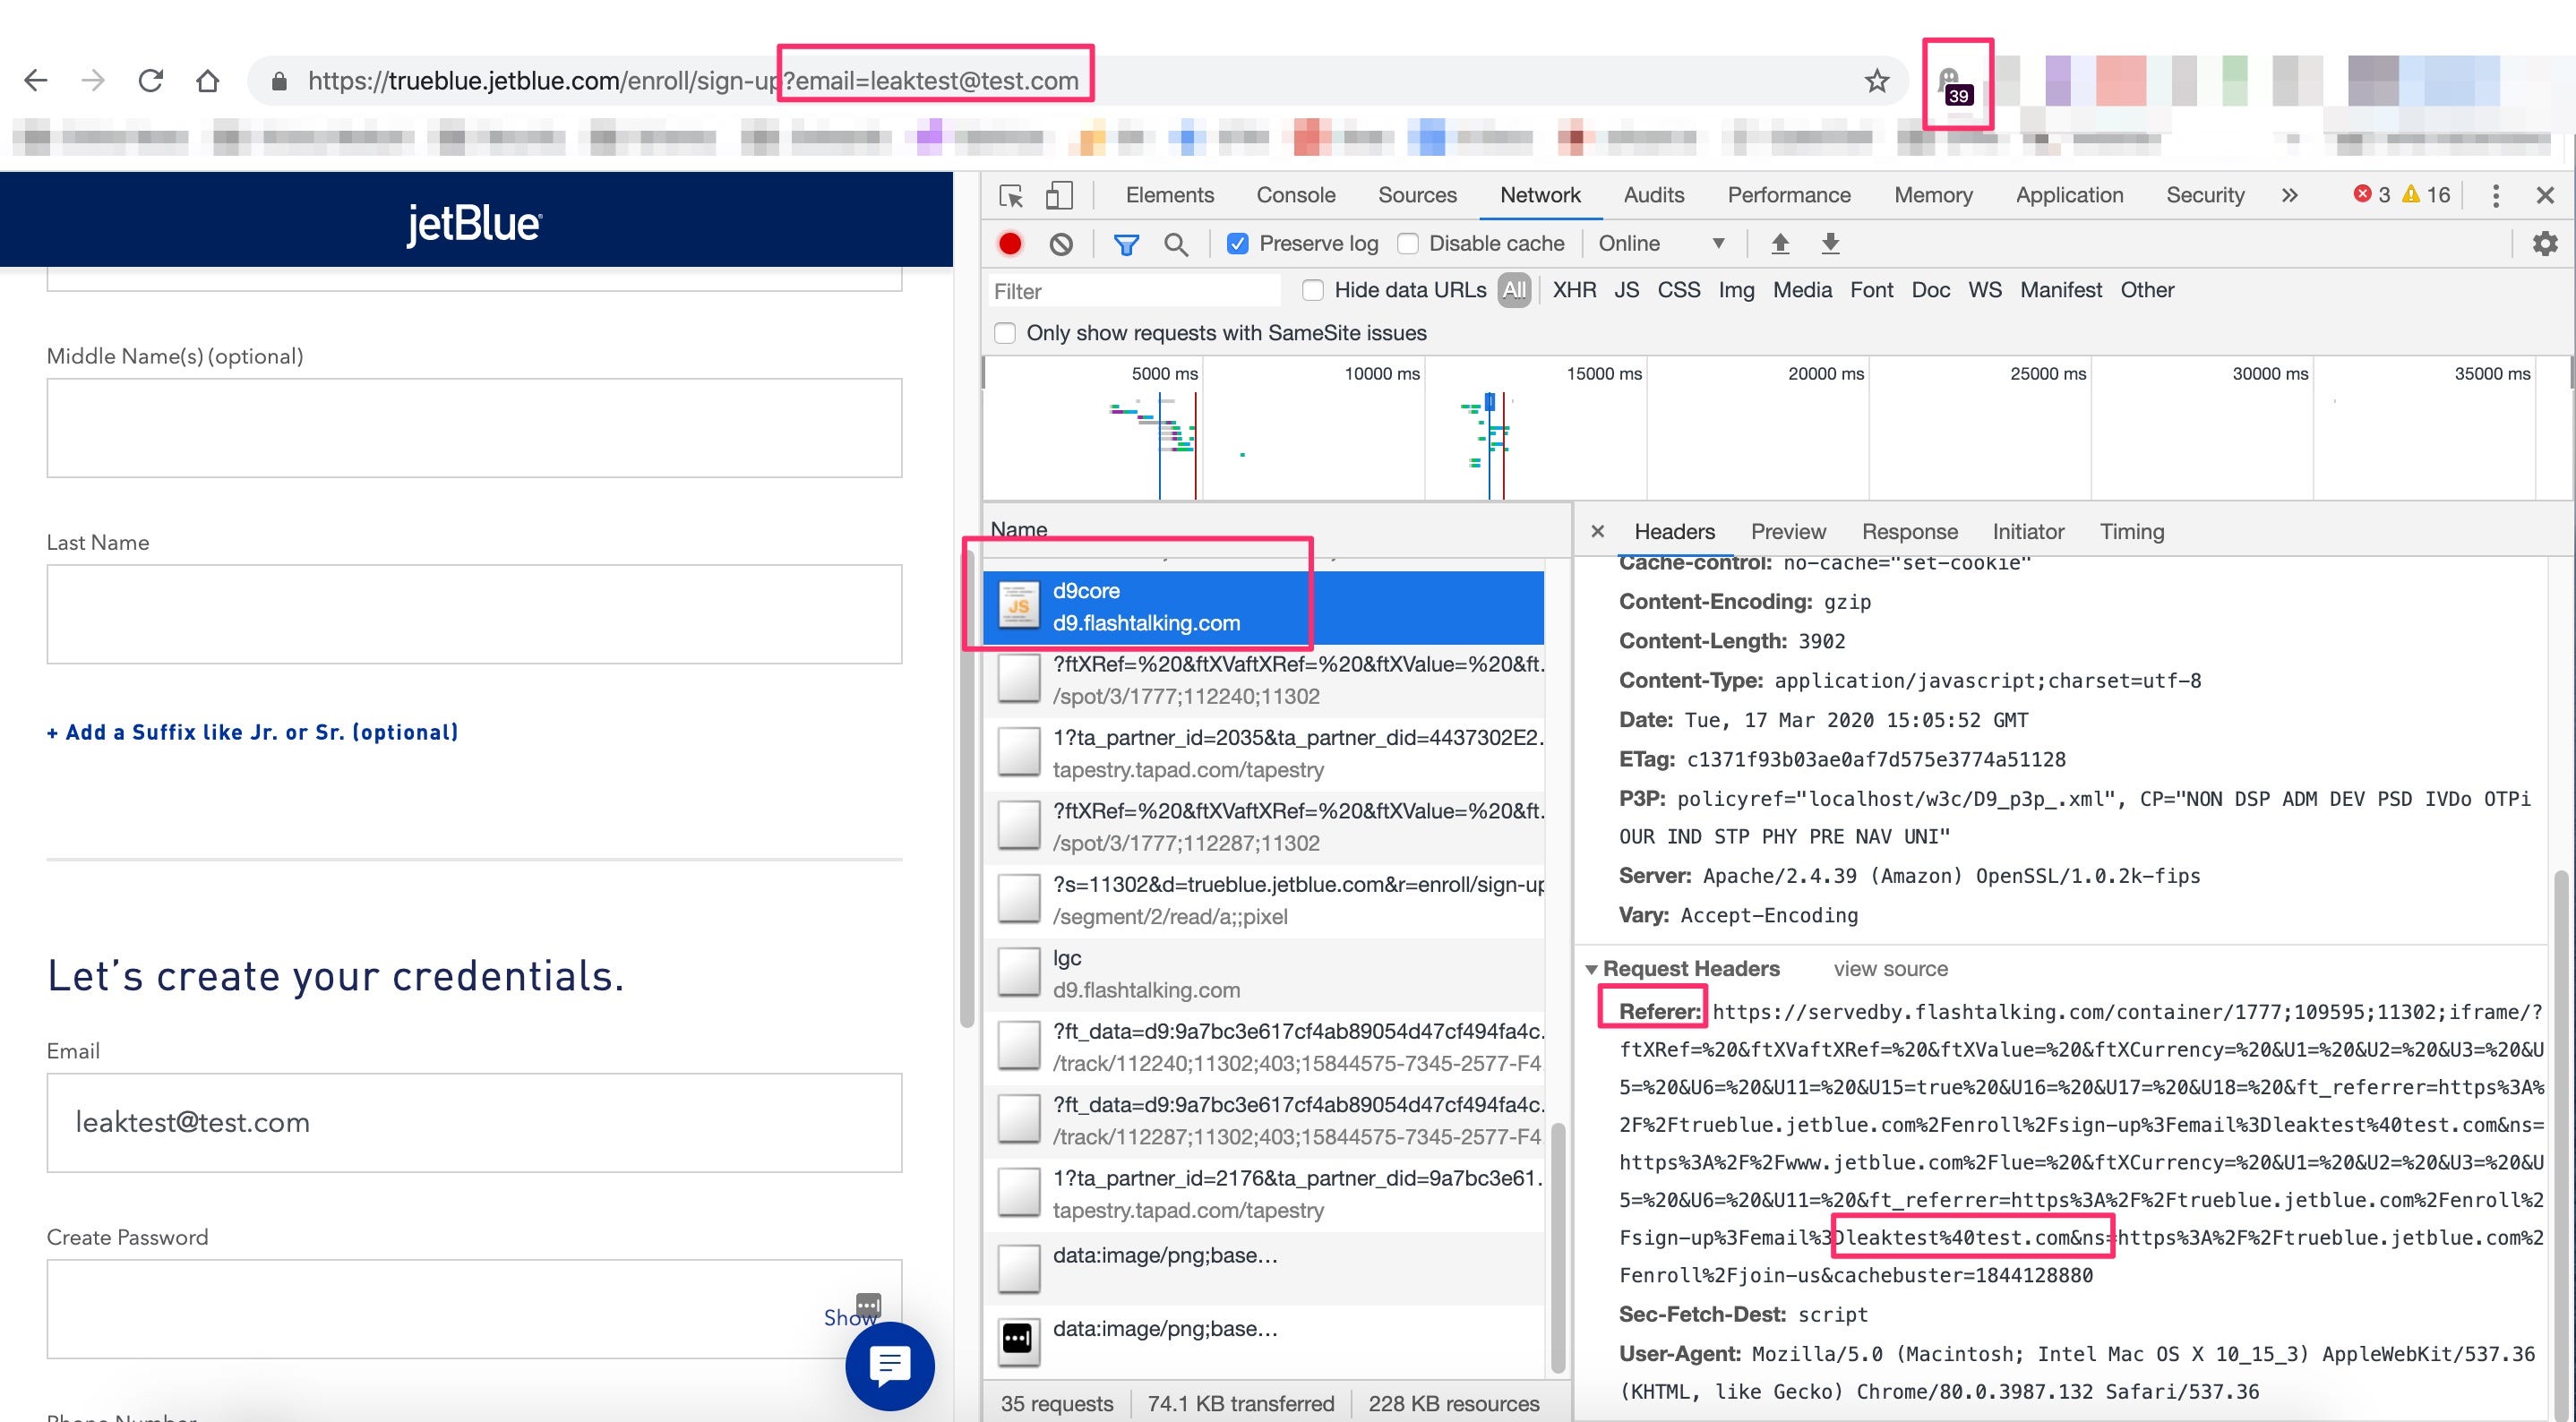This screenshot has width=2576, height=1422.
Task: Open the Timing tab of request
Action: click(2131, 532)
